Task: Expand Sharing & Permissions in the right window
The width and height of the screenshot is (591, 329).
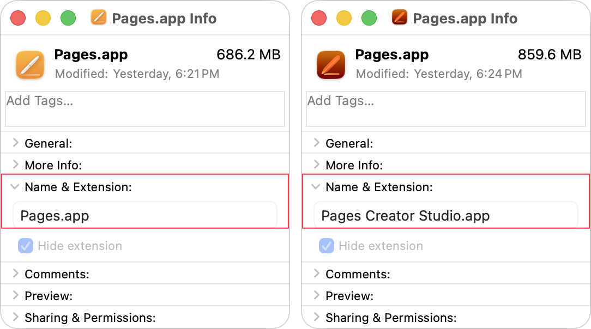Action: coord(316,318)
